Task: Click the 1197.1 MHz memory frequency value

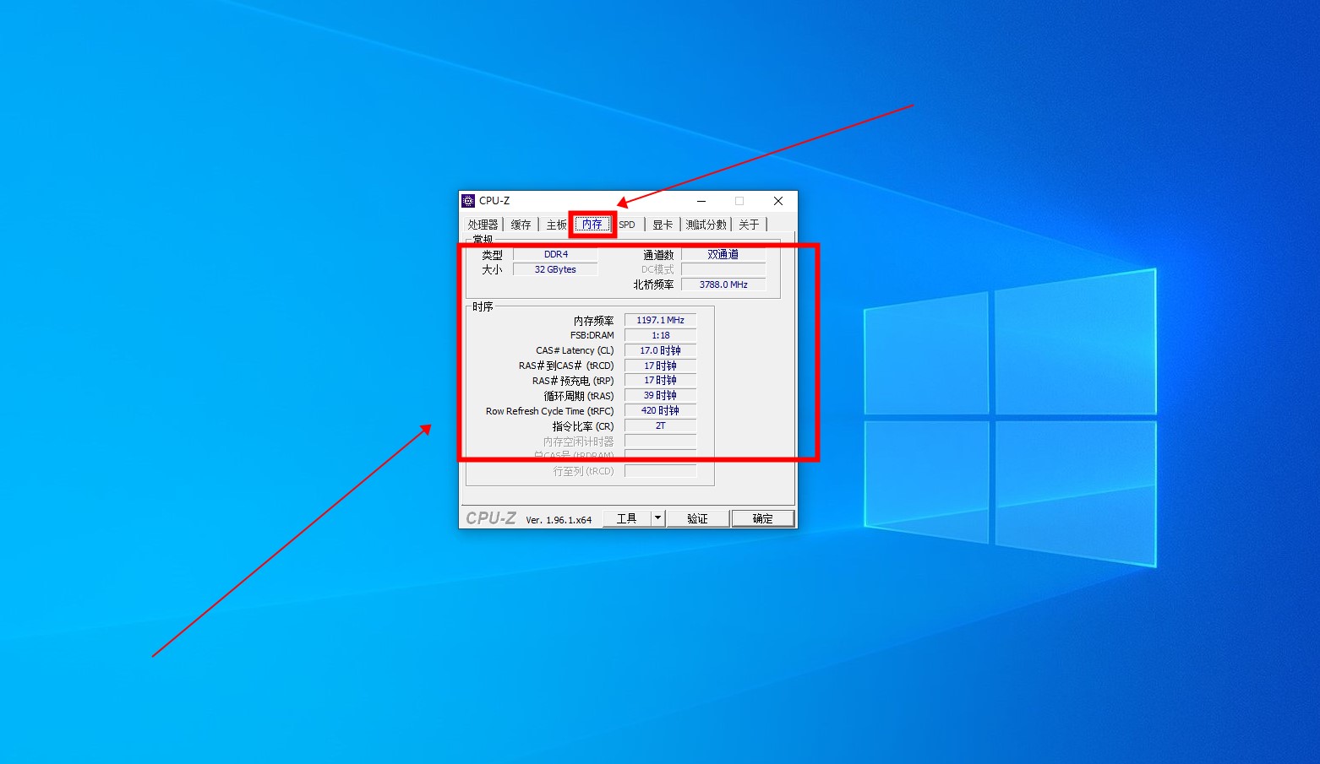Action: (660, 320)
